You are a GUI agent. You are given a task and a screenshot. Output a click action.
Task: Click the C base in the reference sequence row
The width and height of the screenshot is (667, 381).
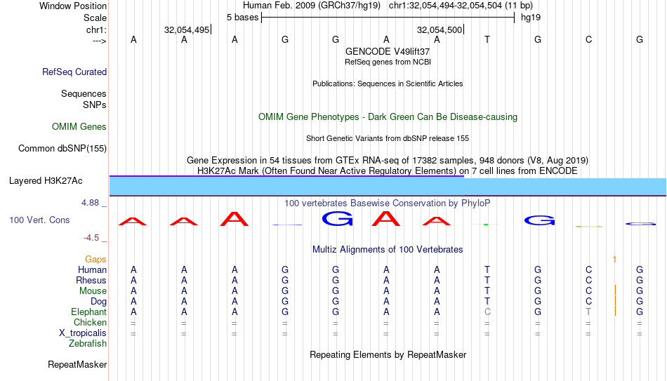point(589,39)
